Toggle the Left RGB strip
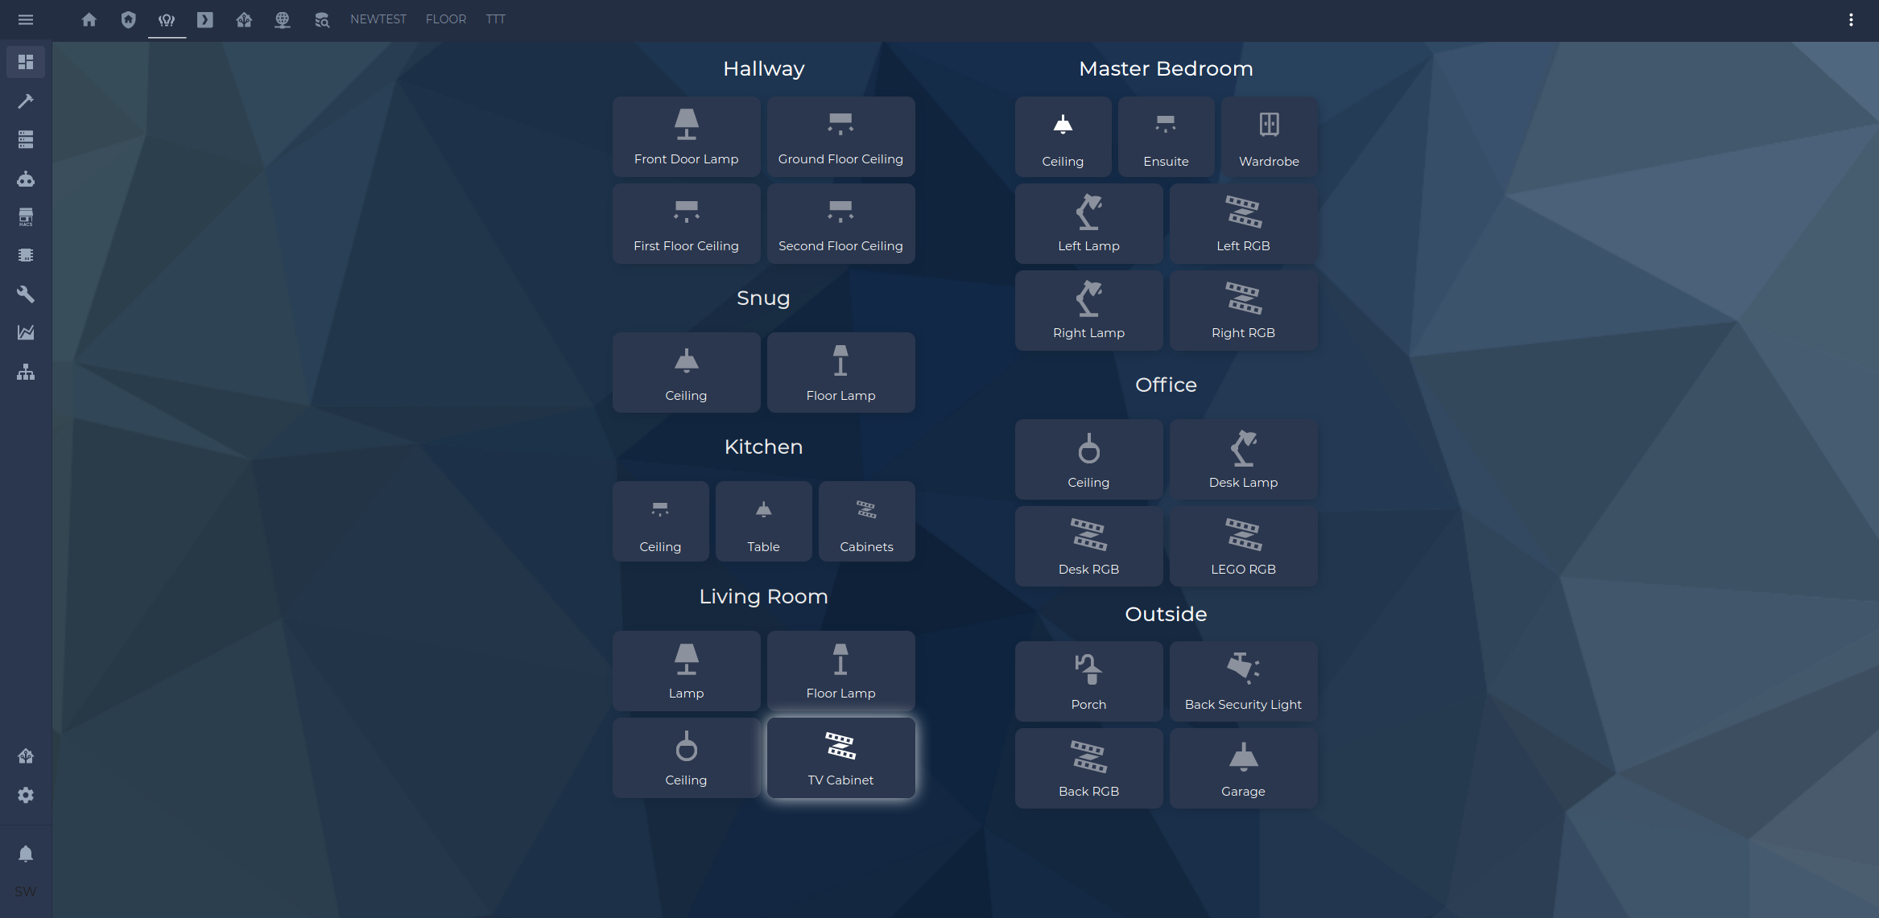This screenshot has width=1879, height=918. tap(1243, 224)
